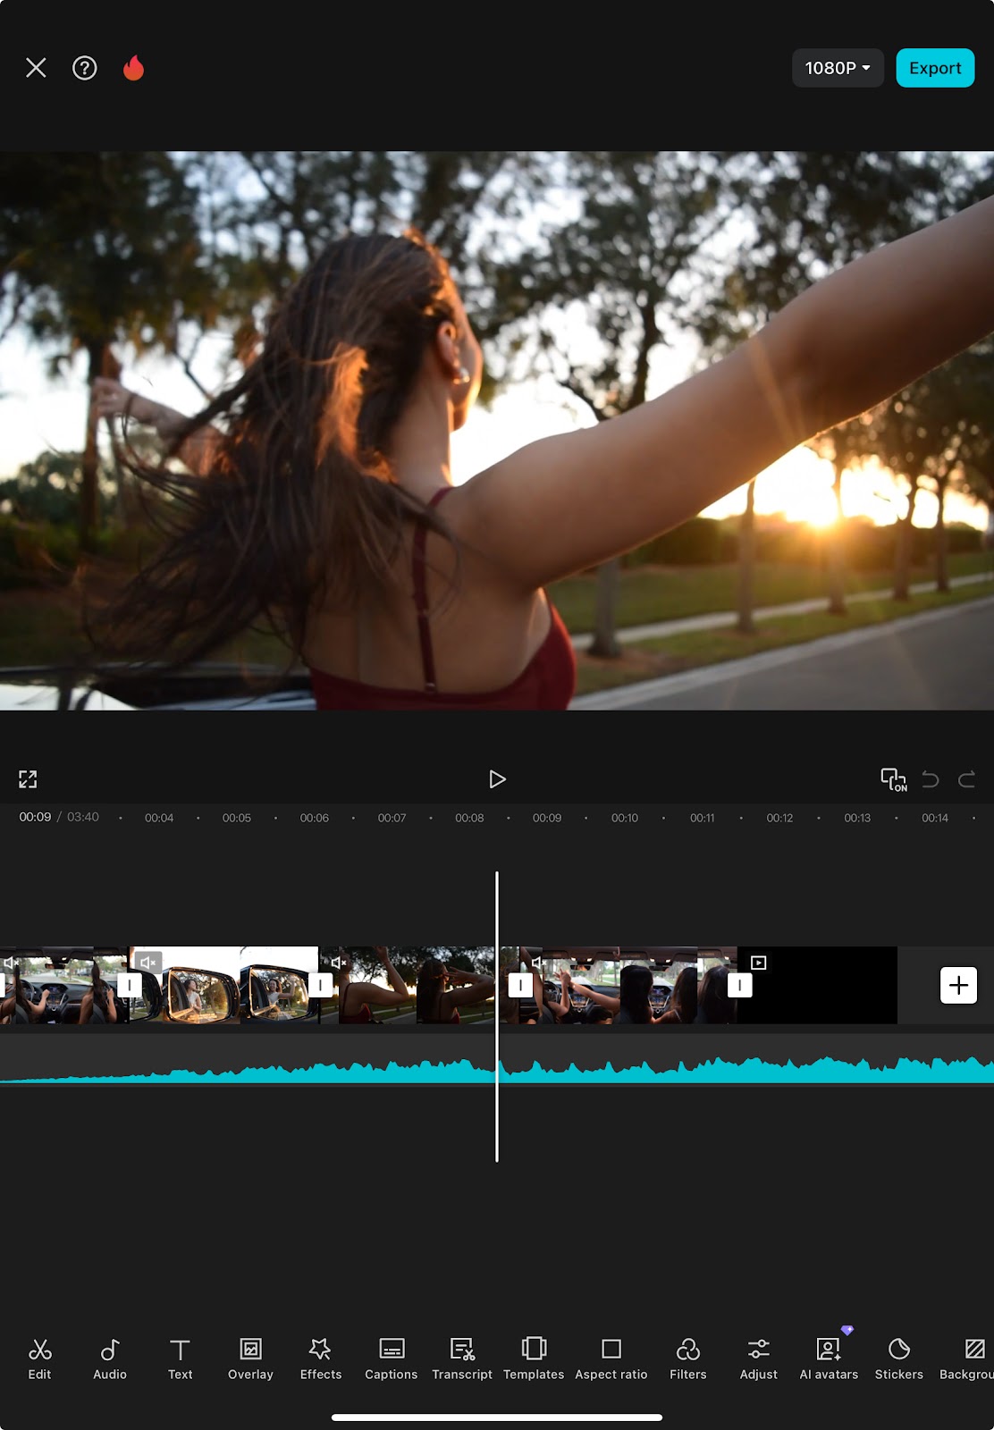This screenshot has height=1430, width=994.
Task: Enter fullscreen preview mode
Action: 28,779
